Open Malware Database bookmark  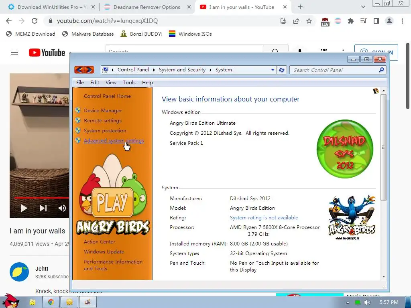tap(88, 34)
